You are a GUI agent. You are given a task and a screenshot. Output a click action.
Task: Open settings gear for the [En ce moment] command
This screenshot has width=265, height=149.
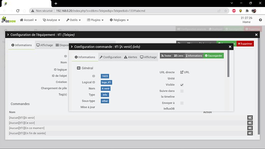(250, 128)
